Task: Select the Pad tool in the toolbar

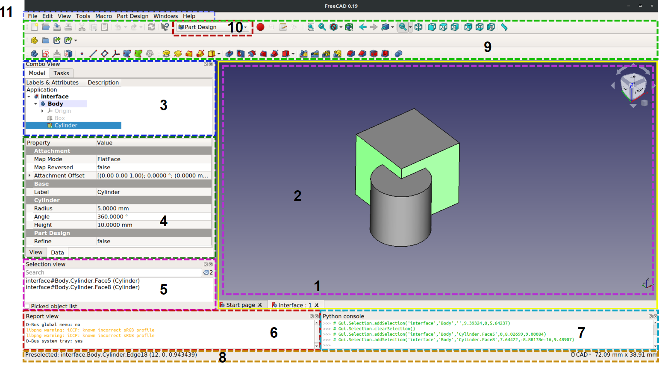Action: coord(166,53)
